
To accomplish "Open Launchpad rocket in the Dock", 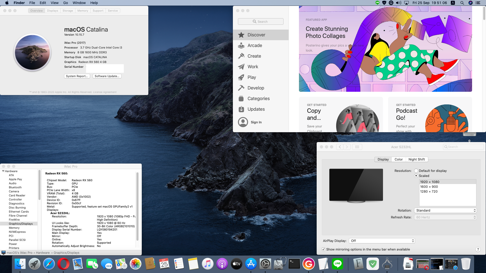I will pyautogui.click(x=34, y=264).
